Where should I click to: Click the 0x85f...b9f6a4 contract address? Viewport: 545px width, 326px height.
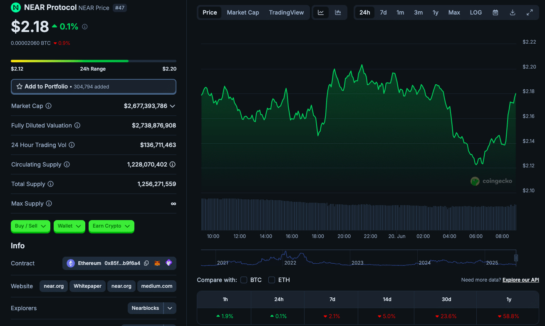coord(122,263)
